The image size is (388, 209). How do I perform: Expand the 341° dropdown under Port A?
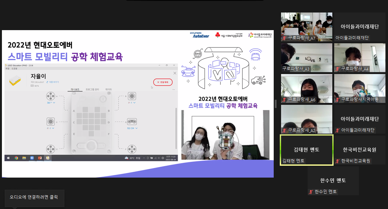coord(51,103)
